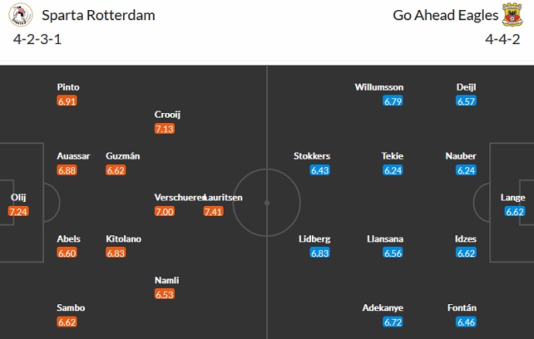Select Verschueren's 7.00 rating badge
534x339 pixels.
click(164, 211)
